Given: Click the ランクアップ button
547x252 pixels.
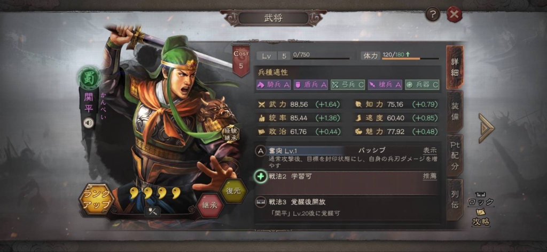Looking at the screenshot, I should 97,199.
